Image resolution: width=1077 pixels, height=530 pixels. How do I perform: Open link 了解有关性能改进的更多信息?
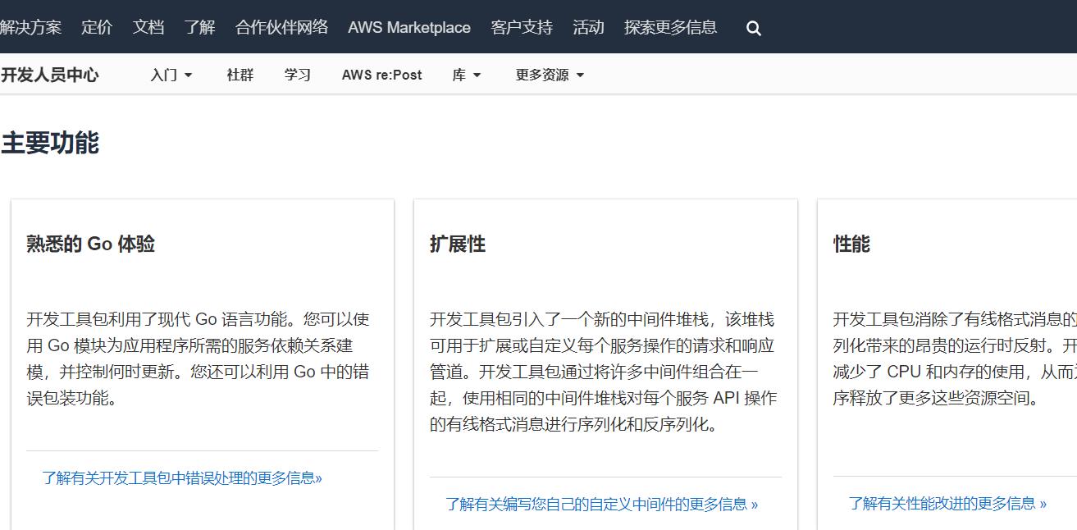click(947, 503)
